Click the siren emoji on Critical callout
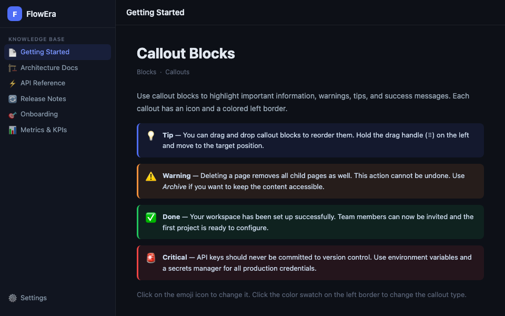Image resolution: width=505 pixels, height=316 pixels. 151,258
